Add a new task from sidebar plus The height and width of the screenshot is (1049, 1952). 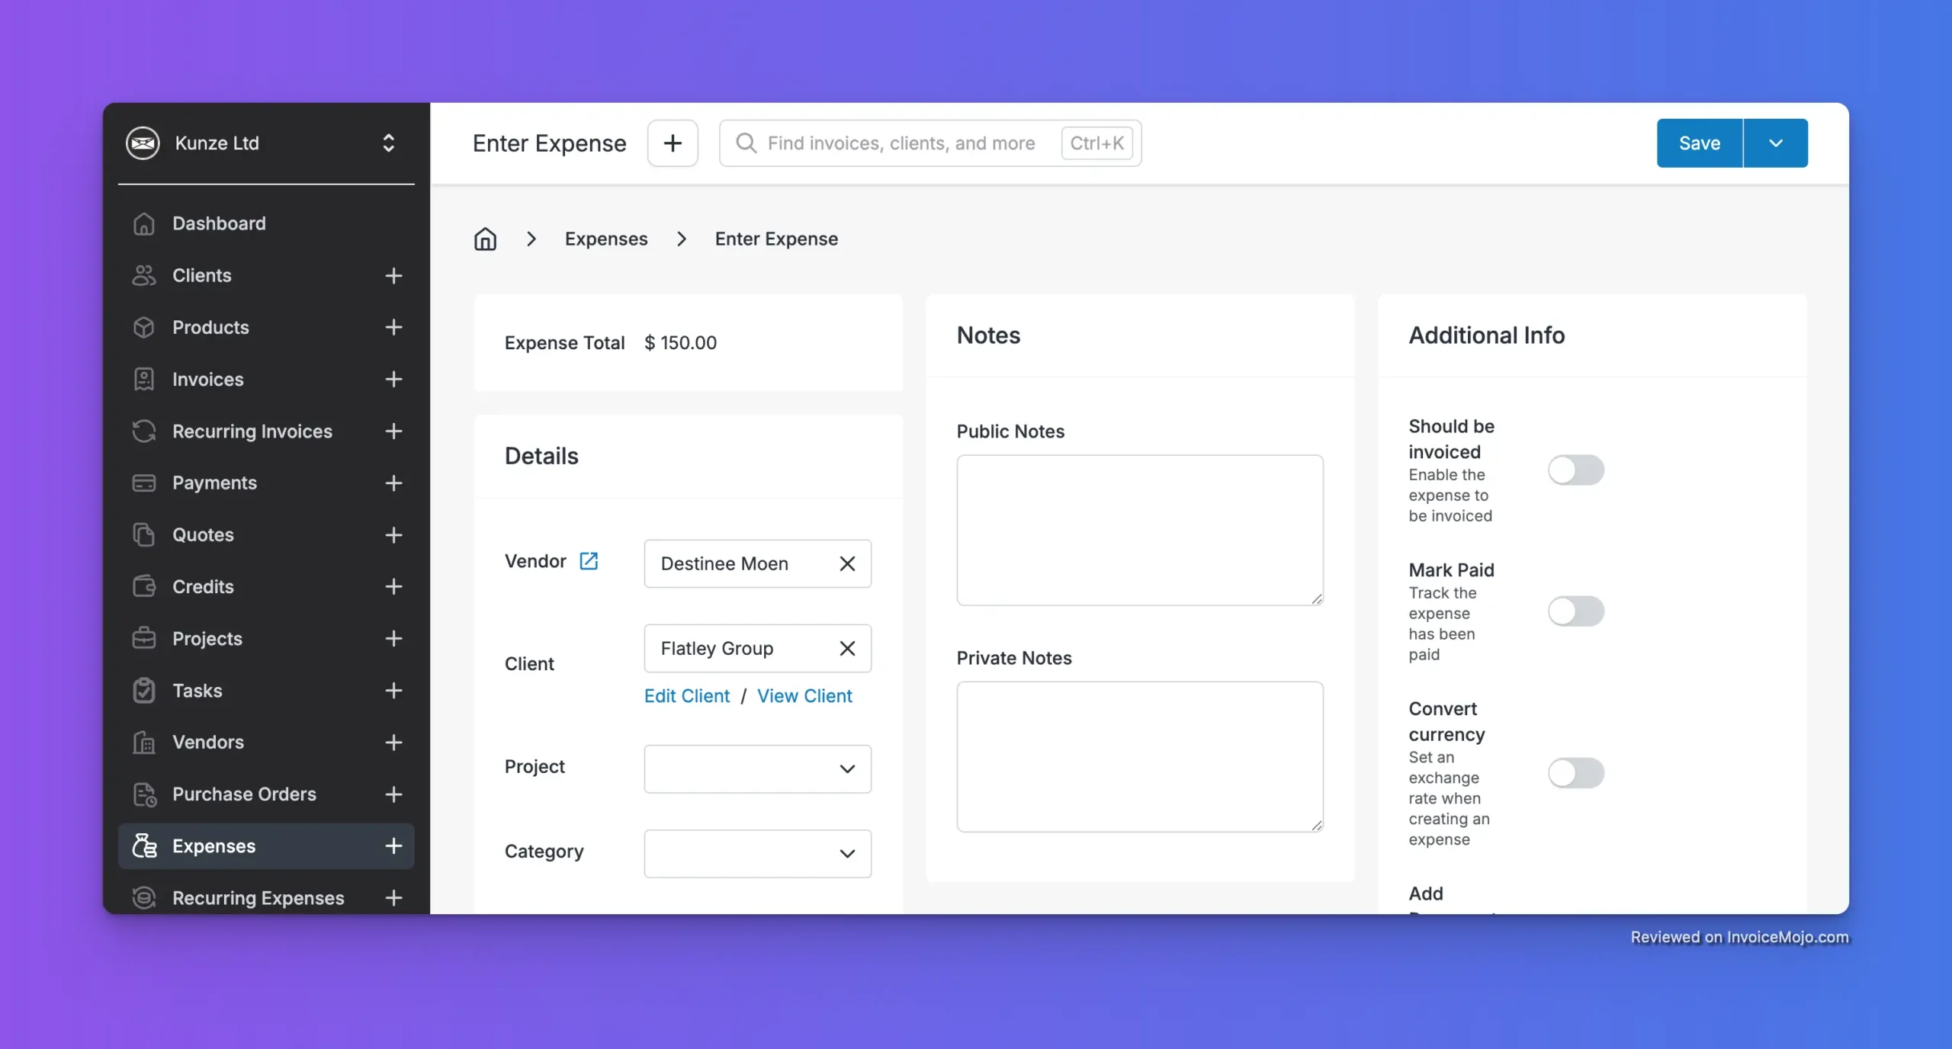point(393,690)
